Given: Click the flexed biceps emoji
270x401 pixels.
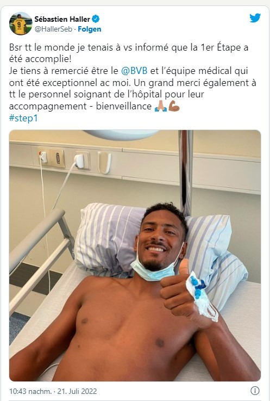Looking at the screenshot, I should point(174,106).
